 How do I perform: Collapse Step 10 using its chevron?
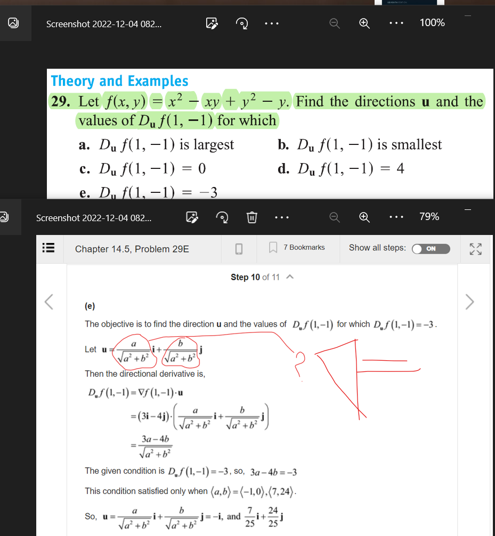[x=289, y=277]
